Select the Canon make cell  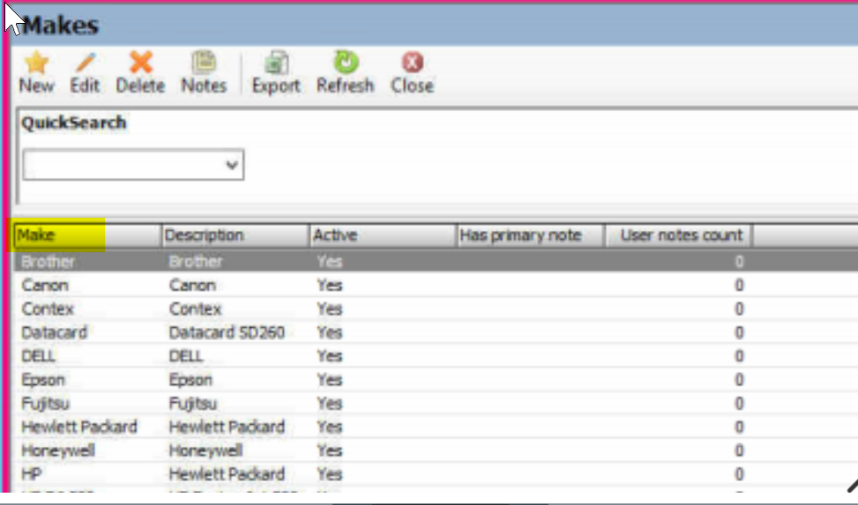coord(45,285)
